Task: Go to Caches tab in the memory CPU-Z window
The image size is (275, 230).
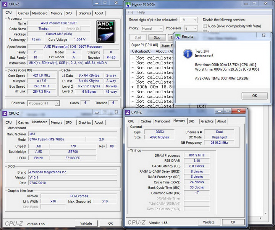Action: click(x=146, y=121)
